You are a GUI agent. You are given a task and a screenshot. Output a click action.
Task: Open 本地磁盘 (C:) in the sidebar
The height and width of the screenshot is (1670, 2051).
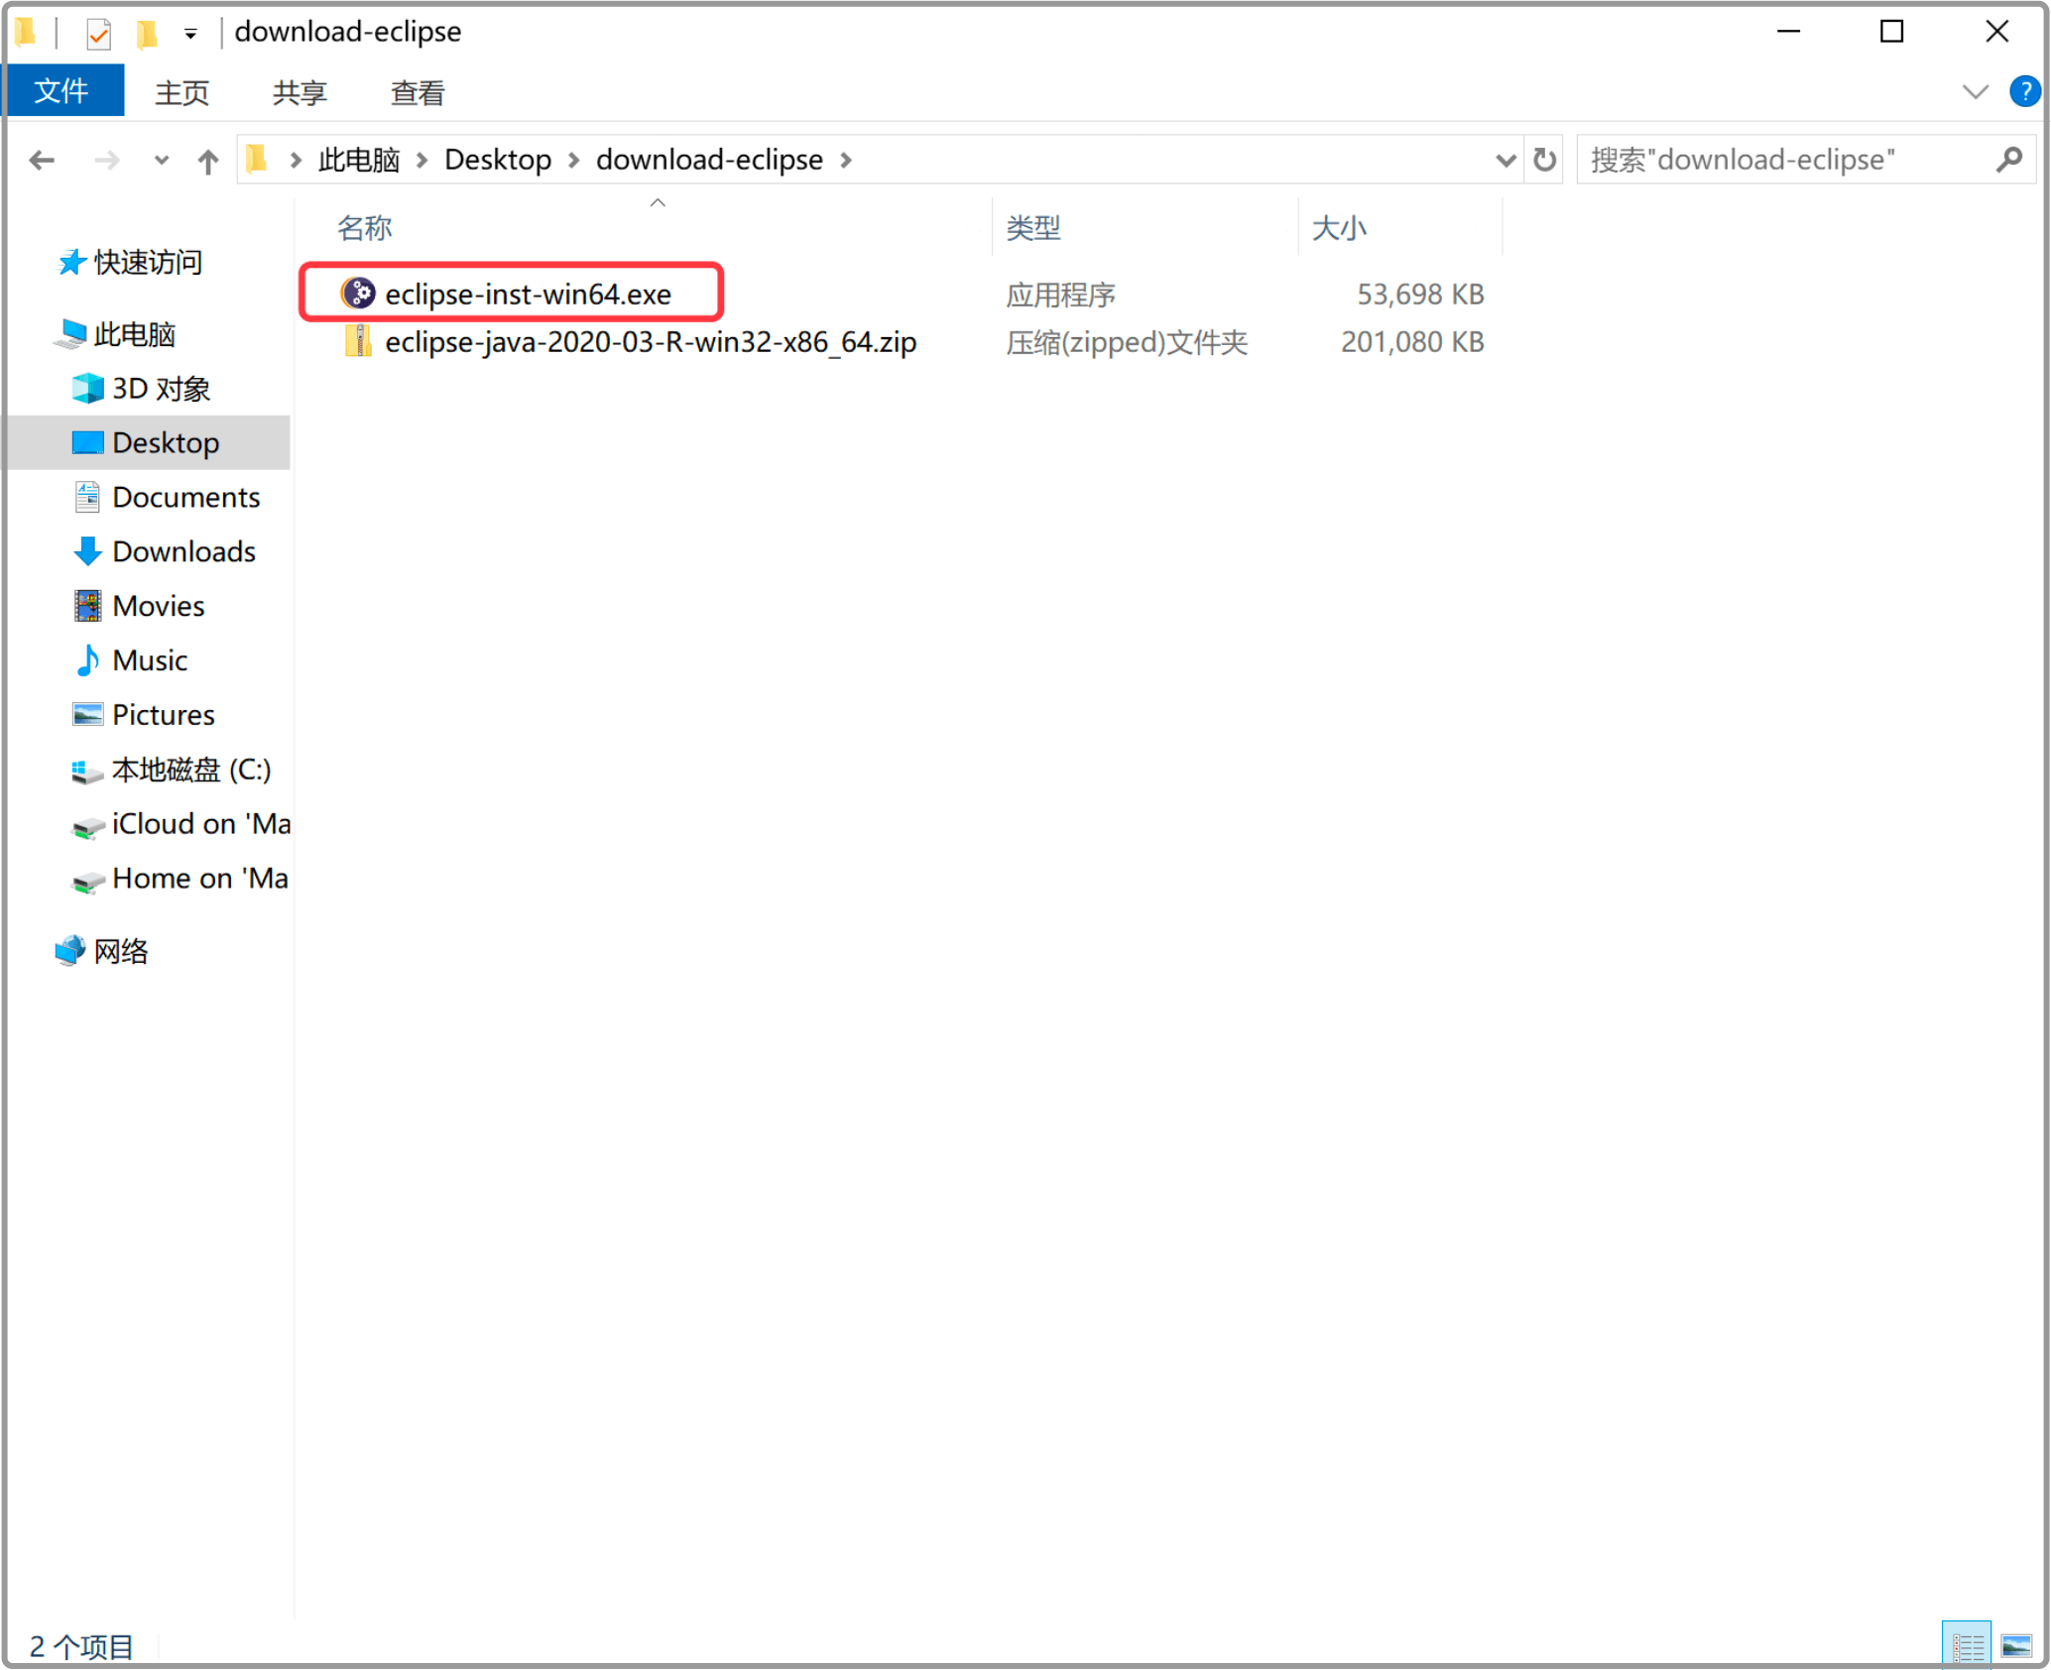(190, 771)
